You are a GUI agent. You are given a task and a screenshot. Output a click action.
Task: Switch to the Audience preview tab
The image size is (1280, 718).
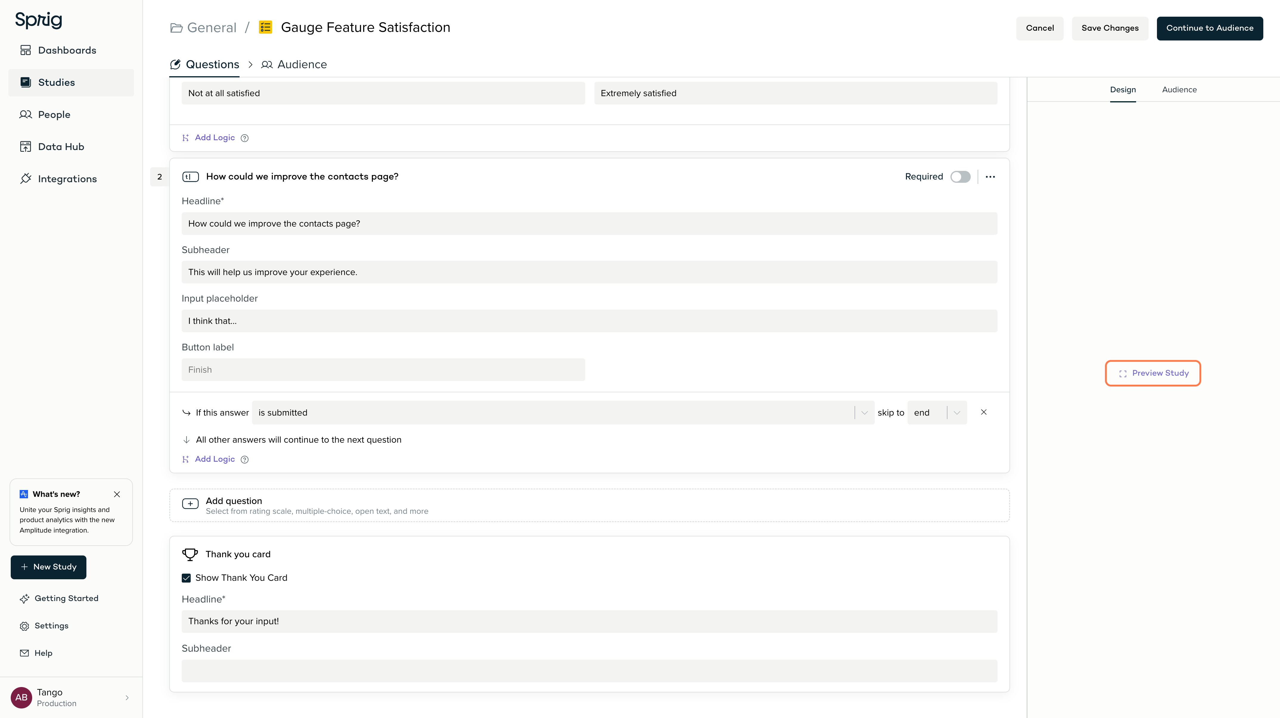coord(1179,90)
